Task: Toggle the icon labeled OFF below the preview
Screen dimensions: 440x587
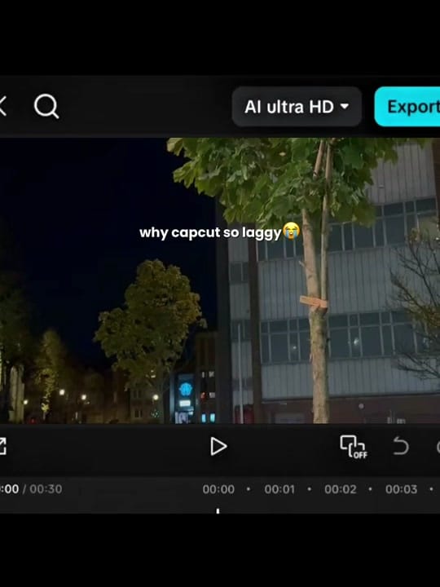Action: 353,447
